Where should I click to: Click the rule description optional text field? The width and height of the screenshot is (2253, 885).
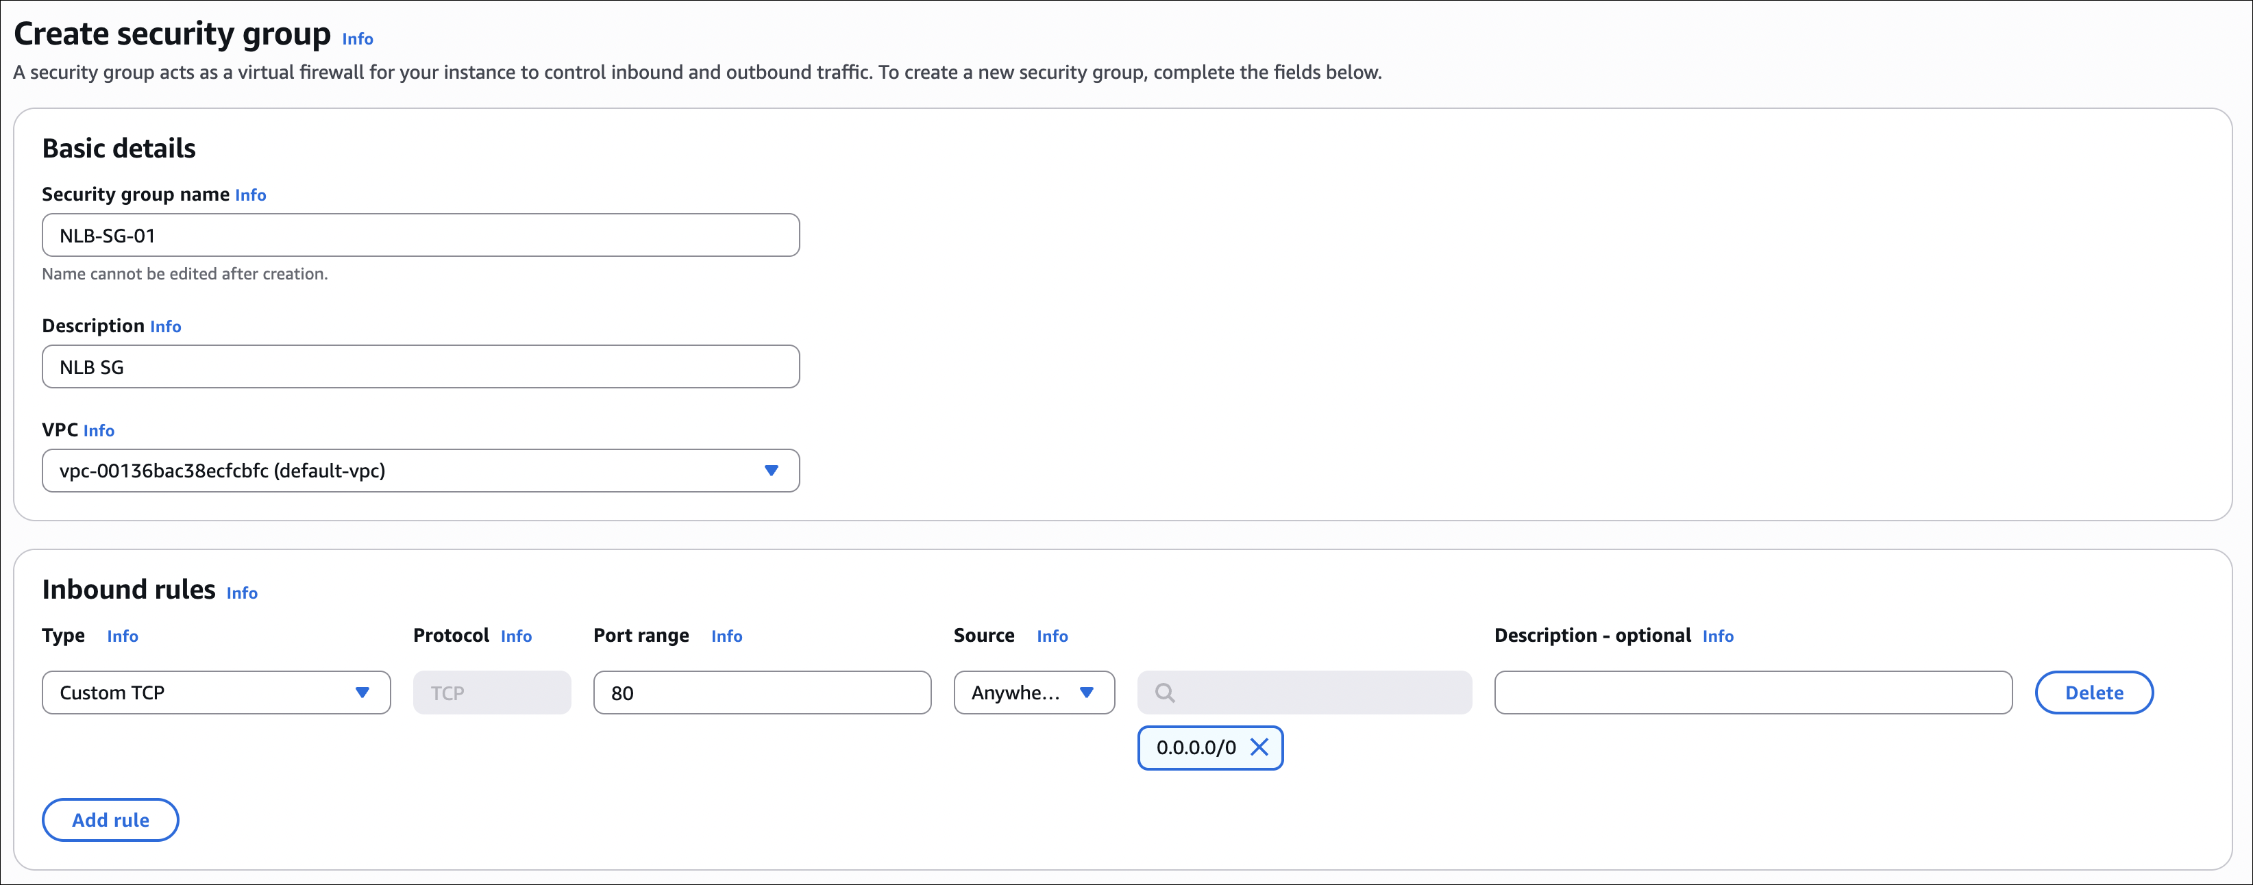[1752, 693]
